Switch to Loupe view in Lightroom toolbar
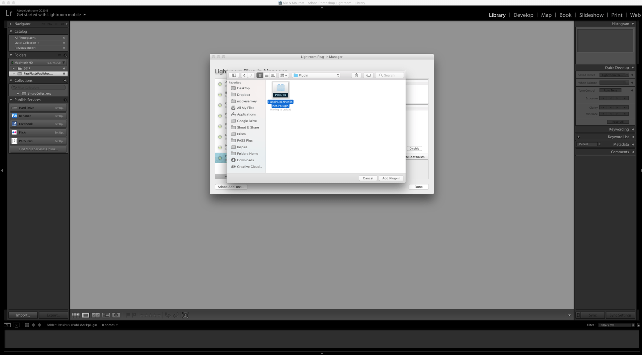Image resolution: width=642 pixels, height=355 pixels. tap(86, 315)
